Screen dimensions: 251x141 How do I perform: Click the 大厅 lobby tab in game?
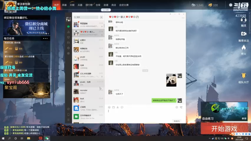point(56,5)
